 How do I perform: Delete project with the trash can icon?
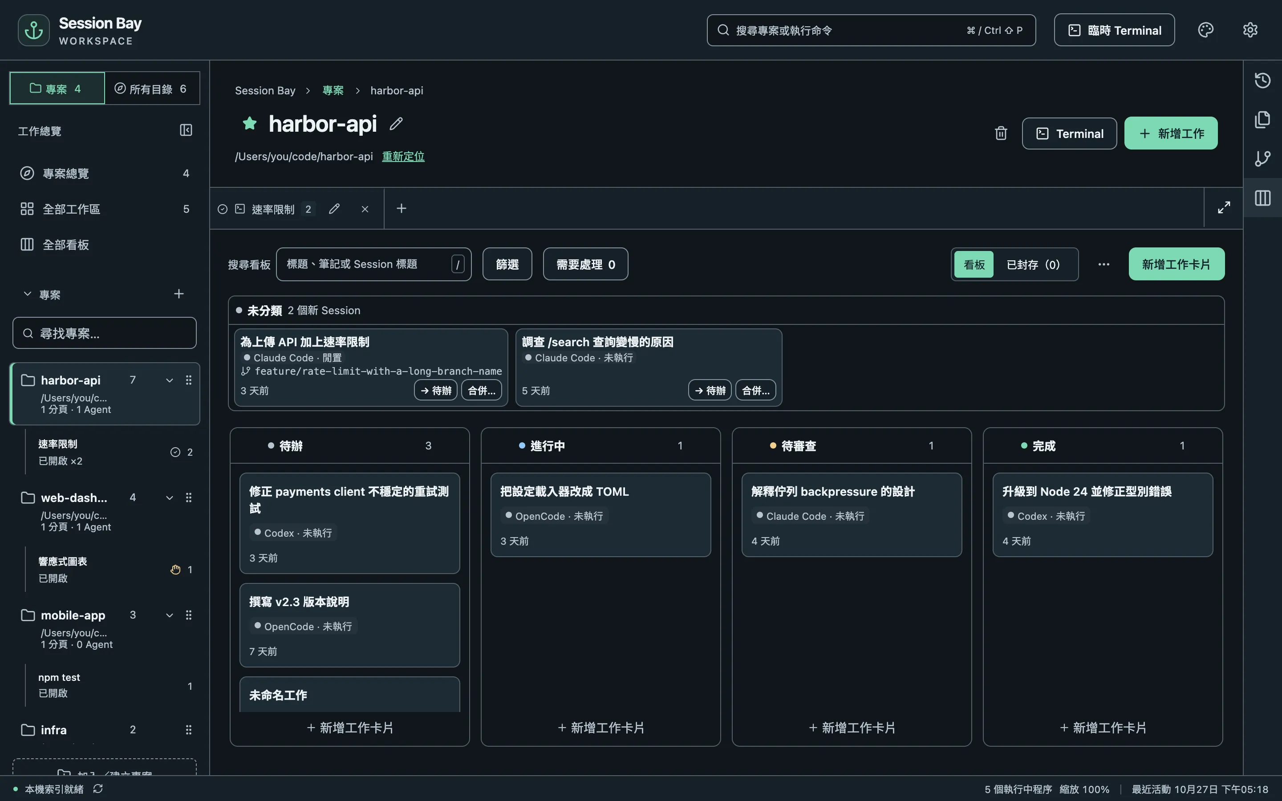click(x=1001, y=133)
